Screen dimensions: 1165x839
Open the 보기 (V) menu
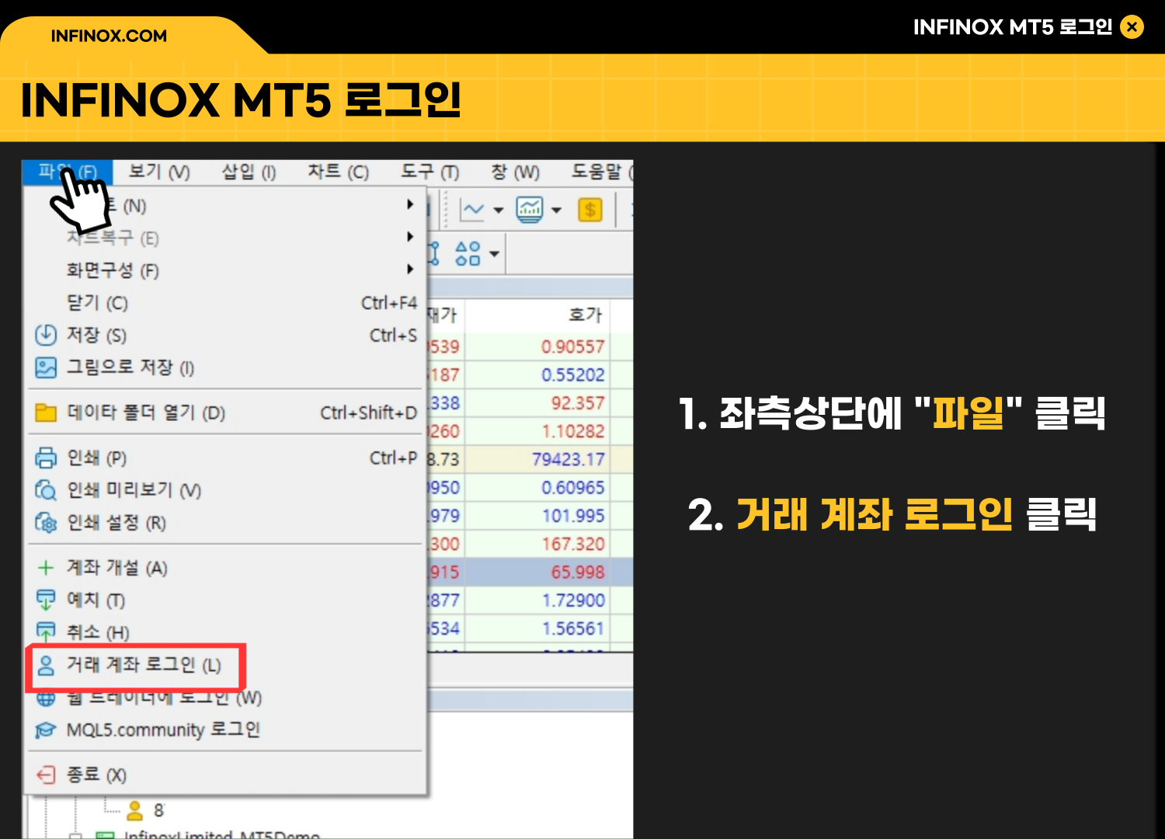pos(159,172)
